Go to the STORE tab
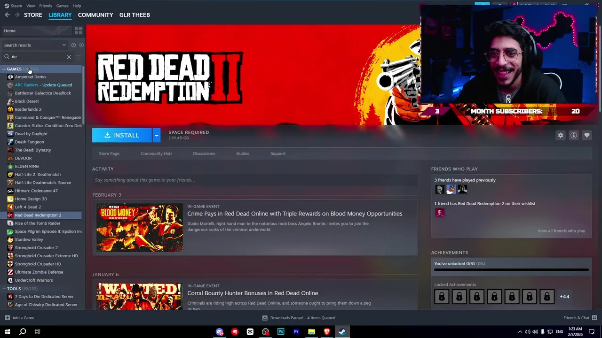 [x=33, y=15]
